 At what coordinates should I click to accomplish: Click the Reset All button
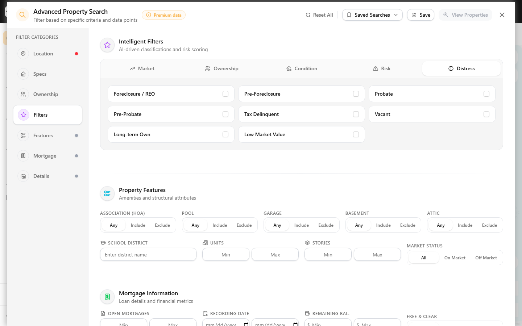(x=319, y=15)
